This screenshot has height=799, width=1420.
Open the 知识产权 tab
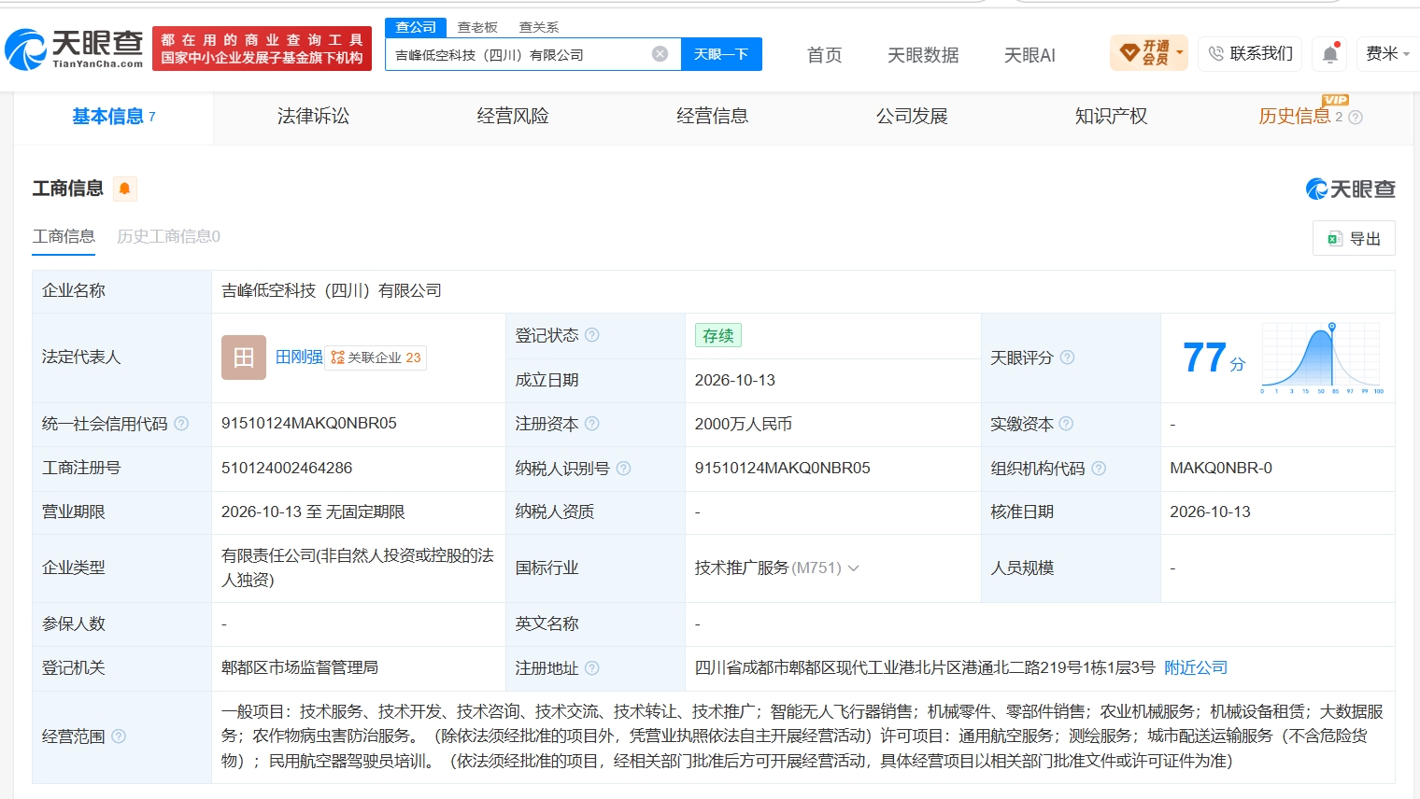1111,117
